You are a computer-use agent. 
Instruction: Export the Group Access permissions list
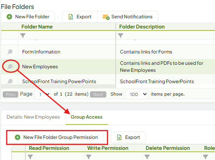pos(128,137)
